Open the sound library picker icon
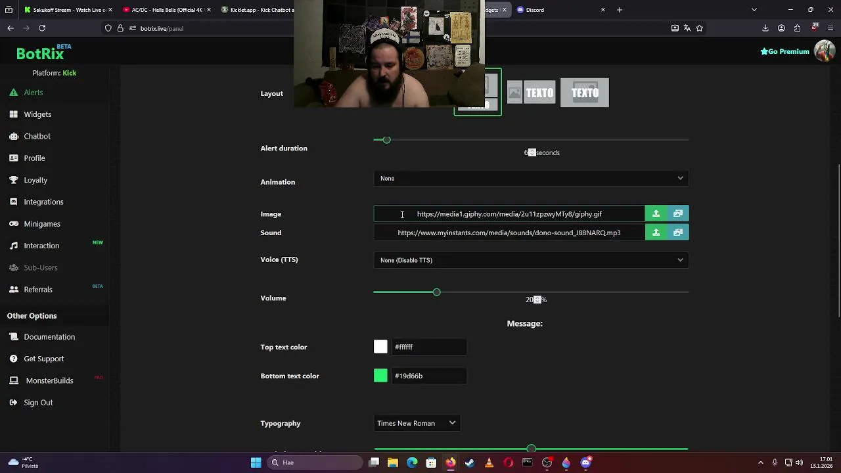 (678, 233)
